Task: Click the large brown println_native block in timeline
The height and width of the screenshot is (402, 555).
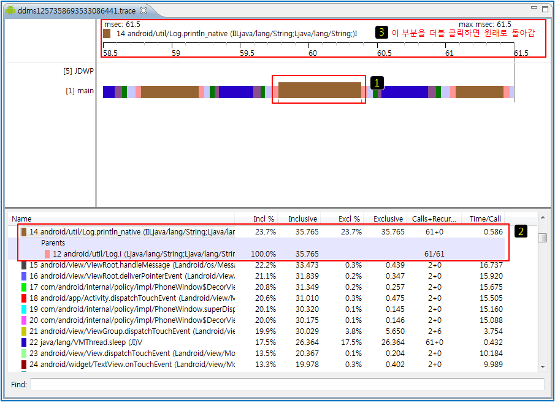Action: click(320, 90)
